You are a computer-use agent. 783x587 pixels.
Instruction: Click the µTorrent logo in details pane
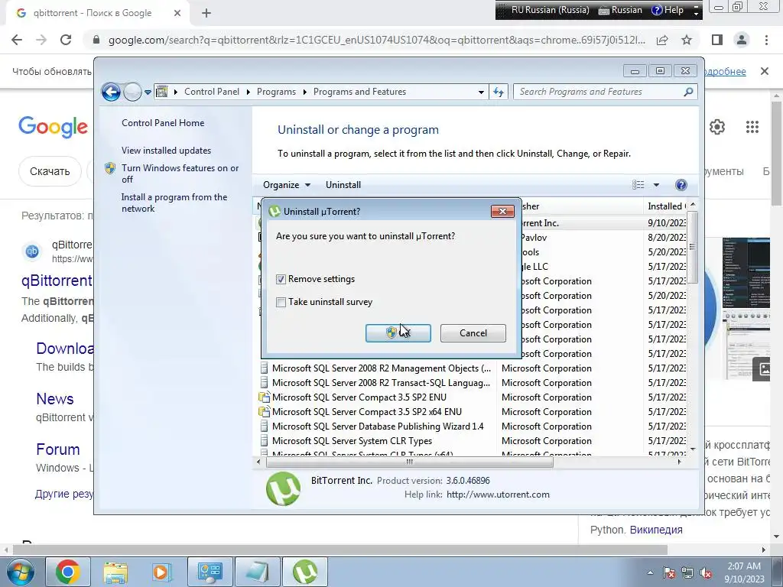click(283, 488)
